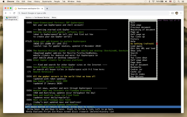Open the 'Options <-> Text Browser Terminal' menu
The height and width of the screenshot is (117, 187).
click(38, 18)
